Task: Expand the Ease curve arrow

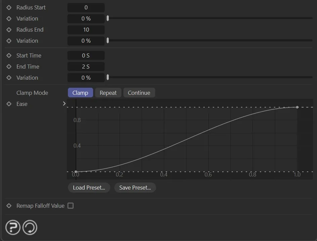Action: (x=64, y=104)
